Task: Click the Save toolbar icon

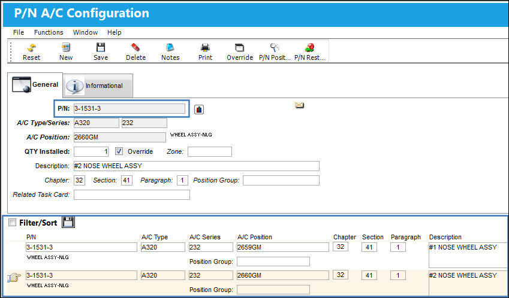Action: click(101, 48)
